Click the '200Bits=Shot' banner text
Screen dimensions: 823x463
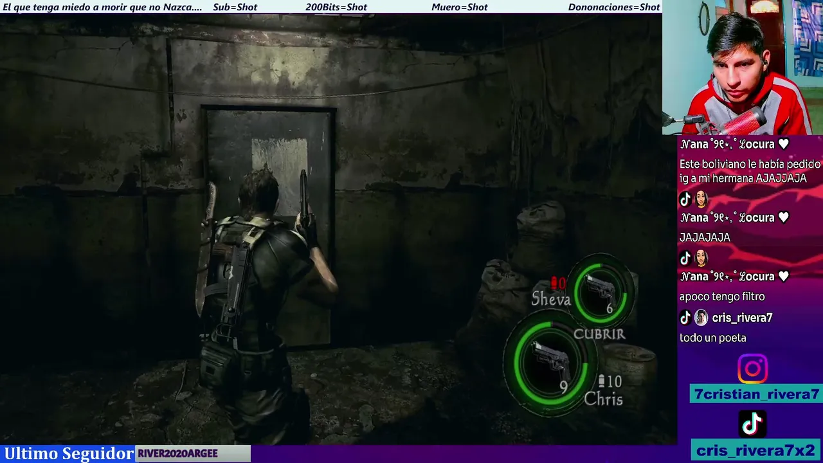[x=336, y=7]
